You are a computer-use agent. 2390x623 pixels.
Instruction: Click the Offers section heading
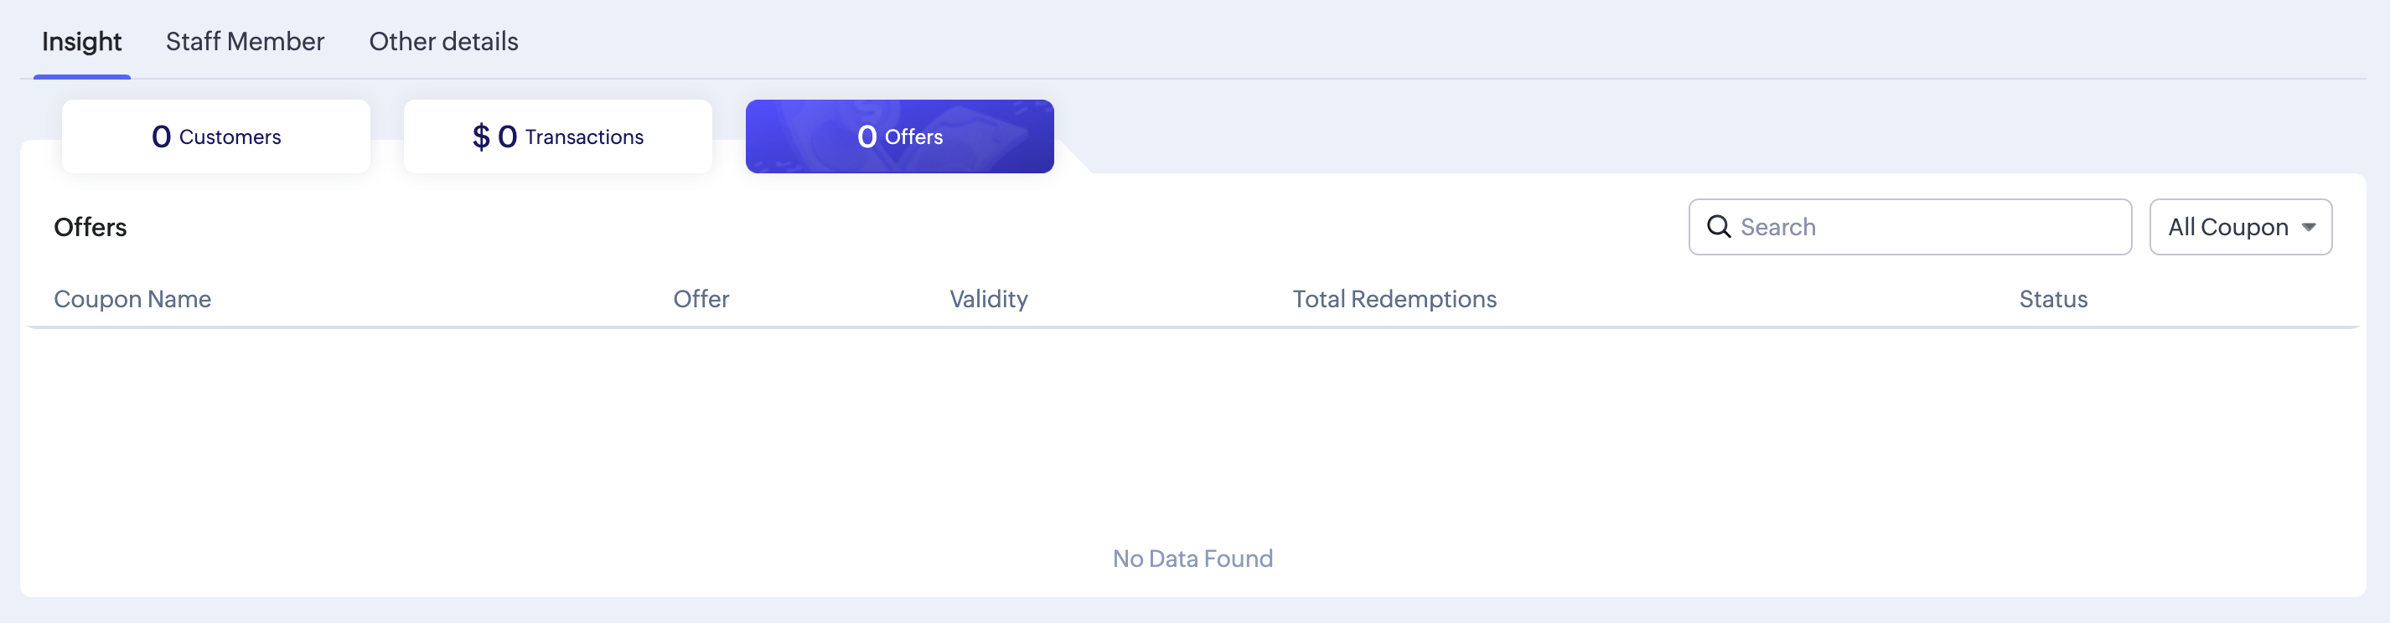pos(90,227)
